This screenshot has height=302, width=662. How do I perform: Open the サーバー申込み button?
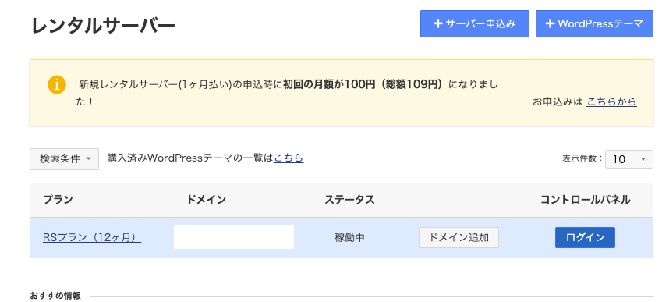click(475, 24)
